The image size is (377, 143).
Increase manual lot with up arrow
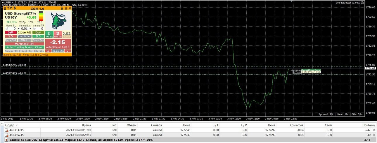coord(30,29)
